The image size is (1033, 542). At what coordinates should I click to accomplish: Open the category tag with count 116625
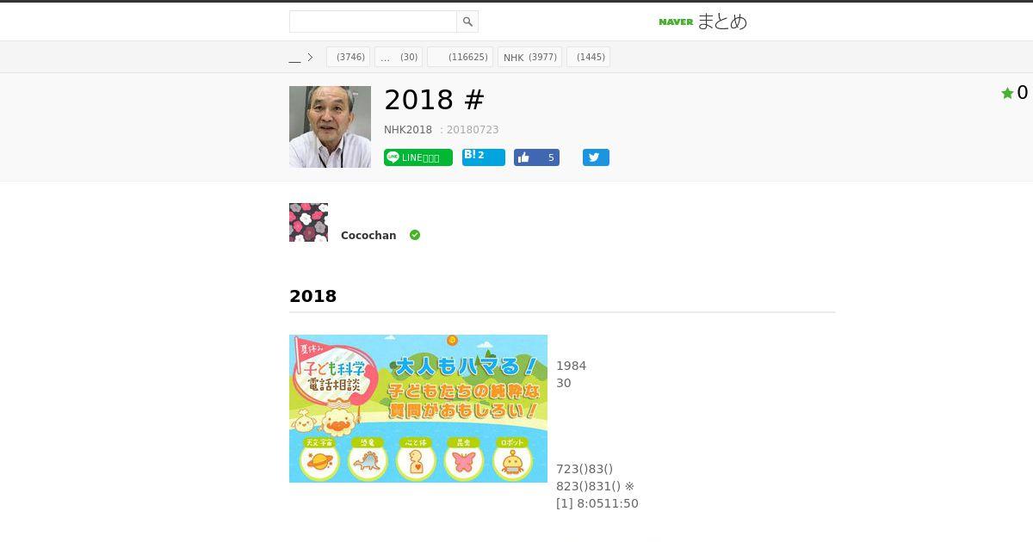click(460, 57)
